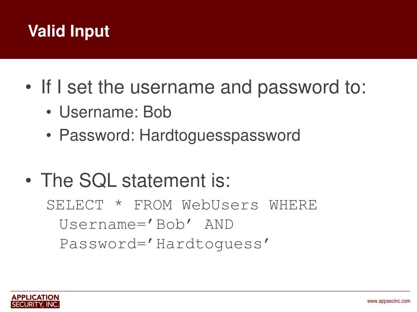The height and width of the screenshot is (312, 417).
Task: Click the first main bullet about username and password
Action: 204,87
